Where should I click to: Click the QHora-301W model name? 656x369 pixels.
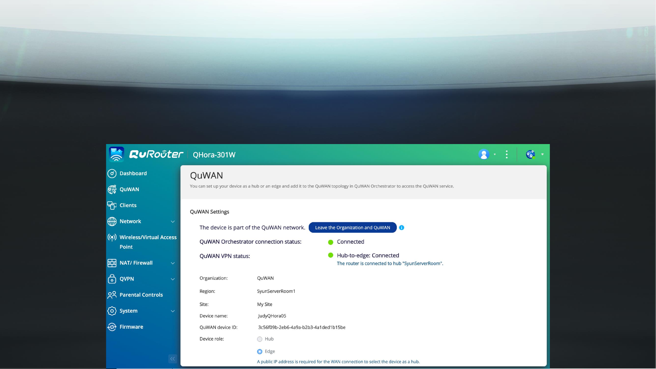pos(214,155)
